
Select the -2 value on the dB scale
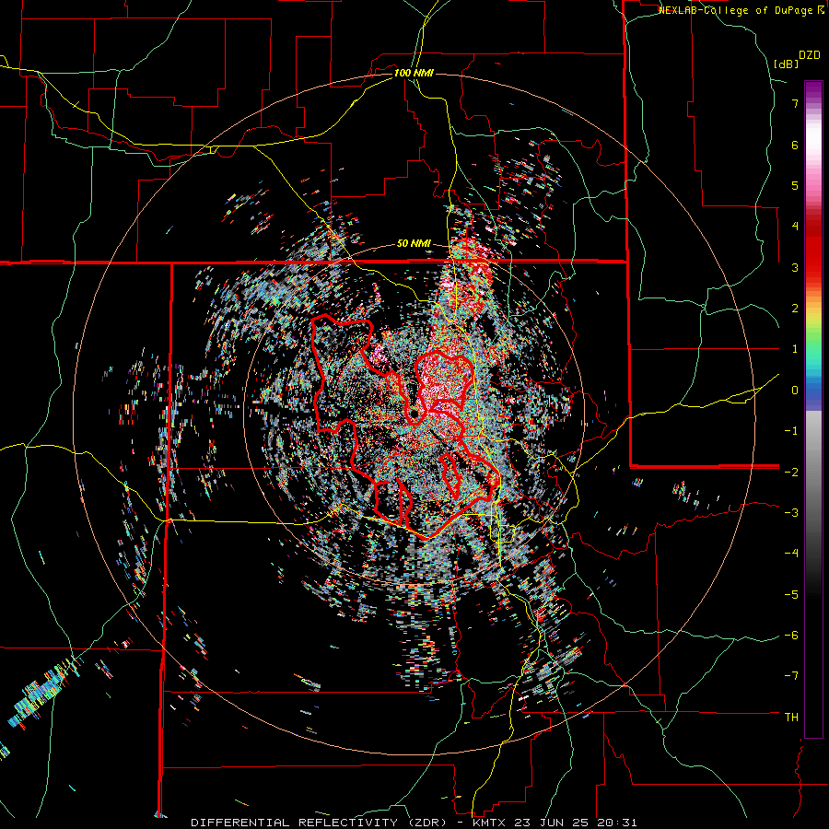pos(791,472)
